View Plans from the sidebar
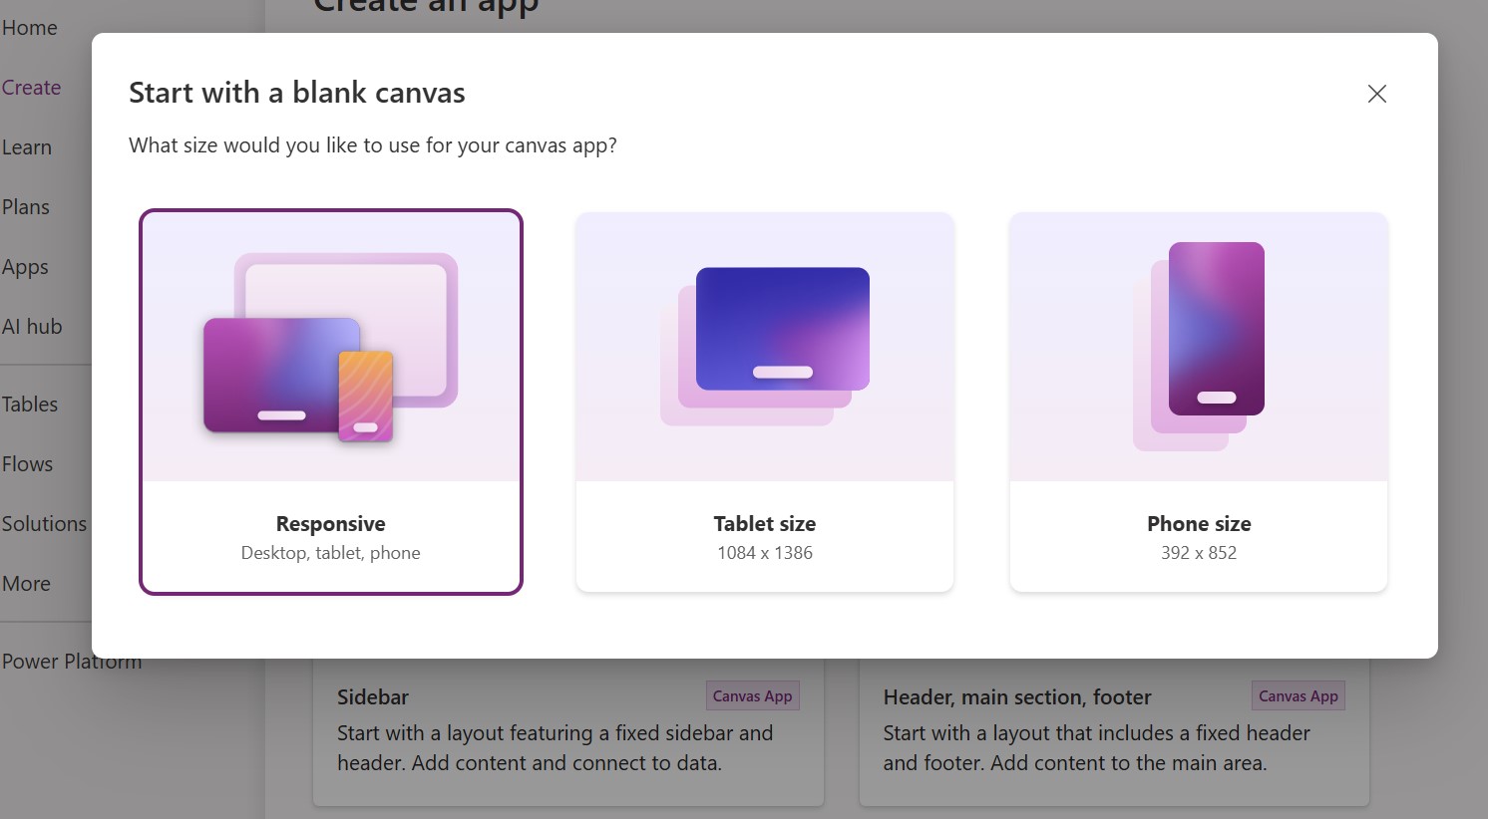The image size is (1488, 819). click(x=26, y=206)
